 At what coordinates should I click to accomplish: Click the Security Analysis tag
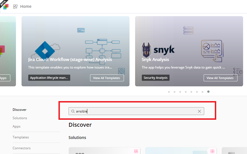(x=156, y=78)
